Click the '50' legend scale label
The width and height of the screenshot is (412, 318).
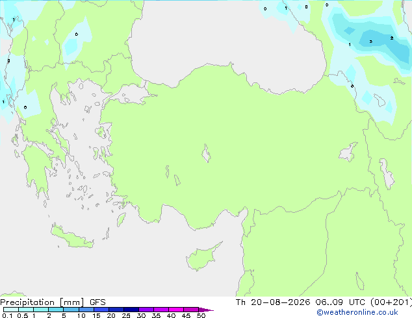tap(201, 315)
